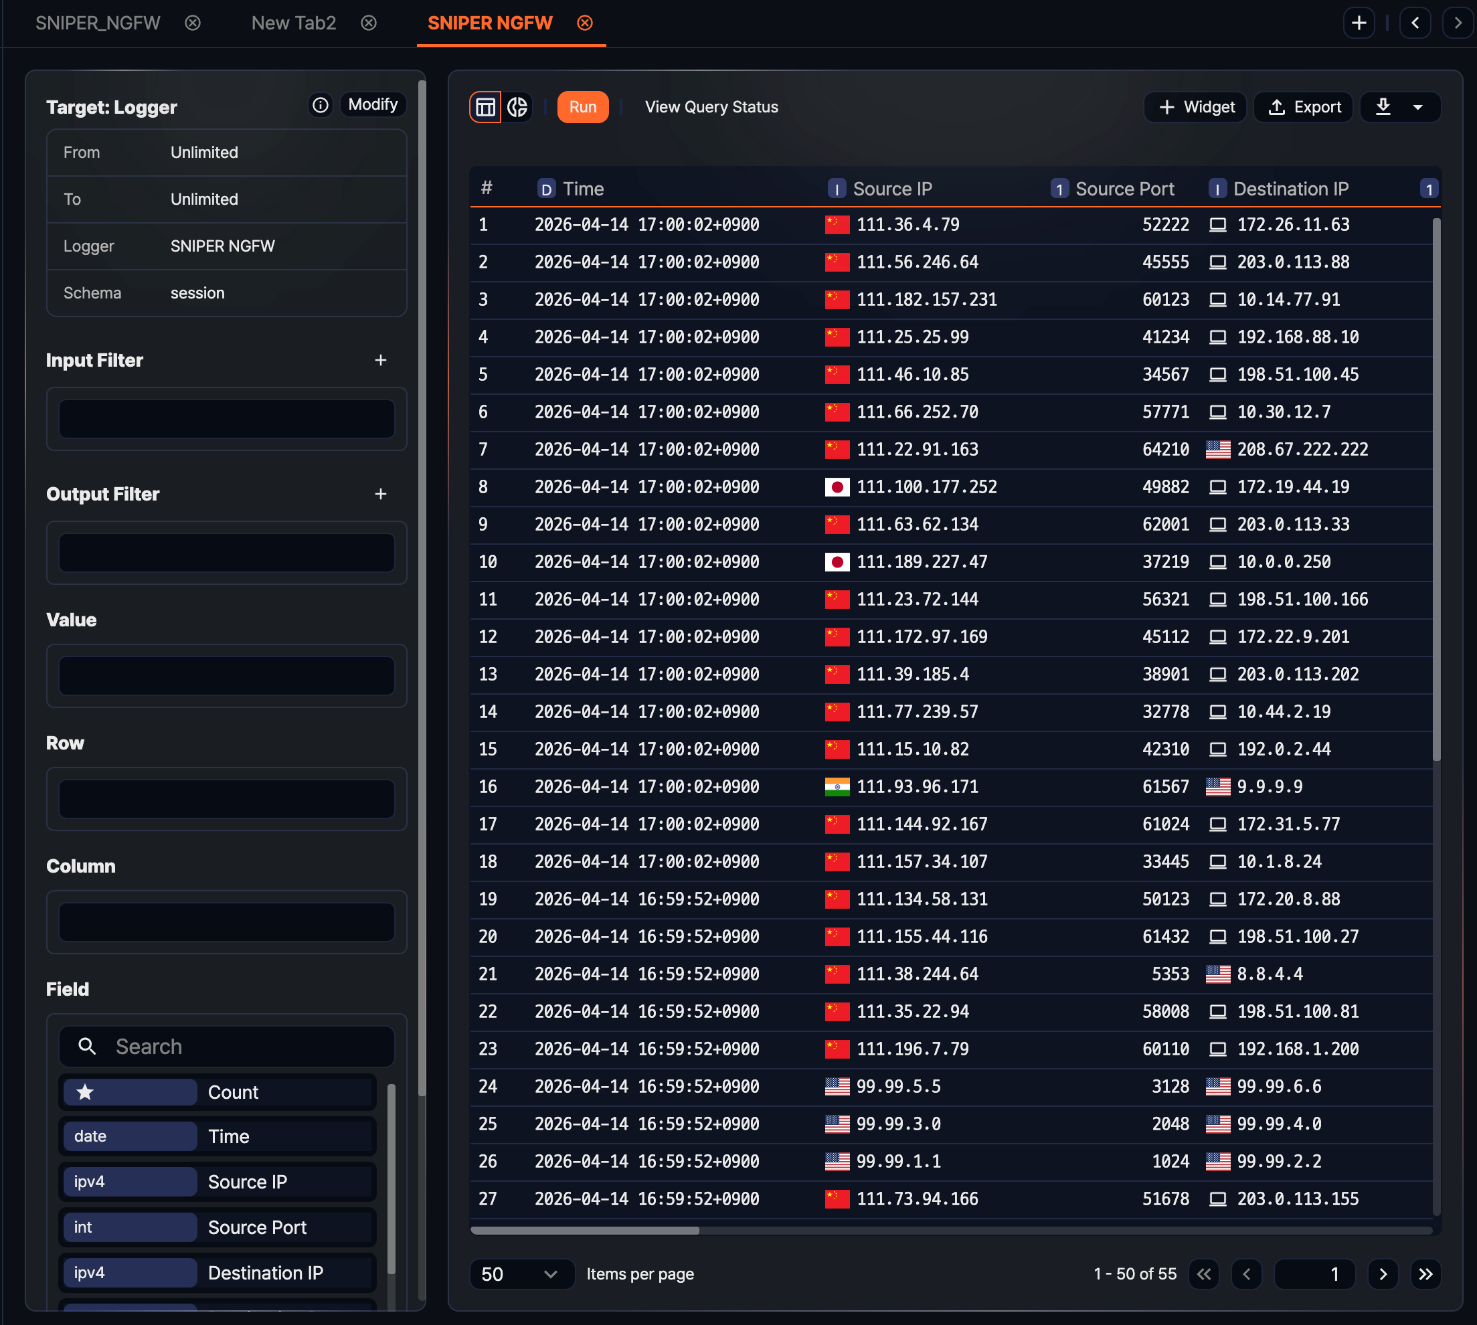This screenshot has width=1477, height=1325.
Task: Click the horizontal table scrollbar
Action: tap(584, 1231)
